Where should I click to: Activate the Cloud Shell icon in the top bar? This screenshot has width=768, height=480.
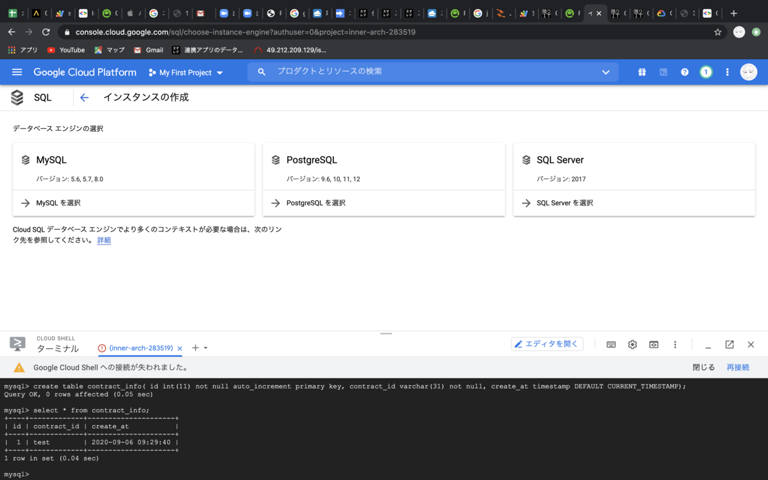point(663,72)
